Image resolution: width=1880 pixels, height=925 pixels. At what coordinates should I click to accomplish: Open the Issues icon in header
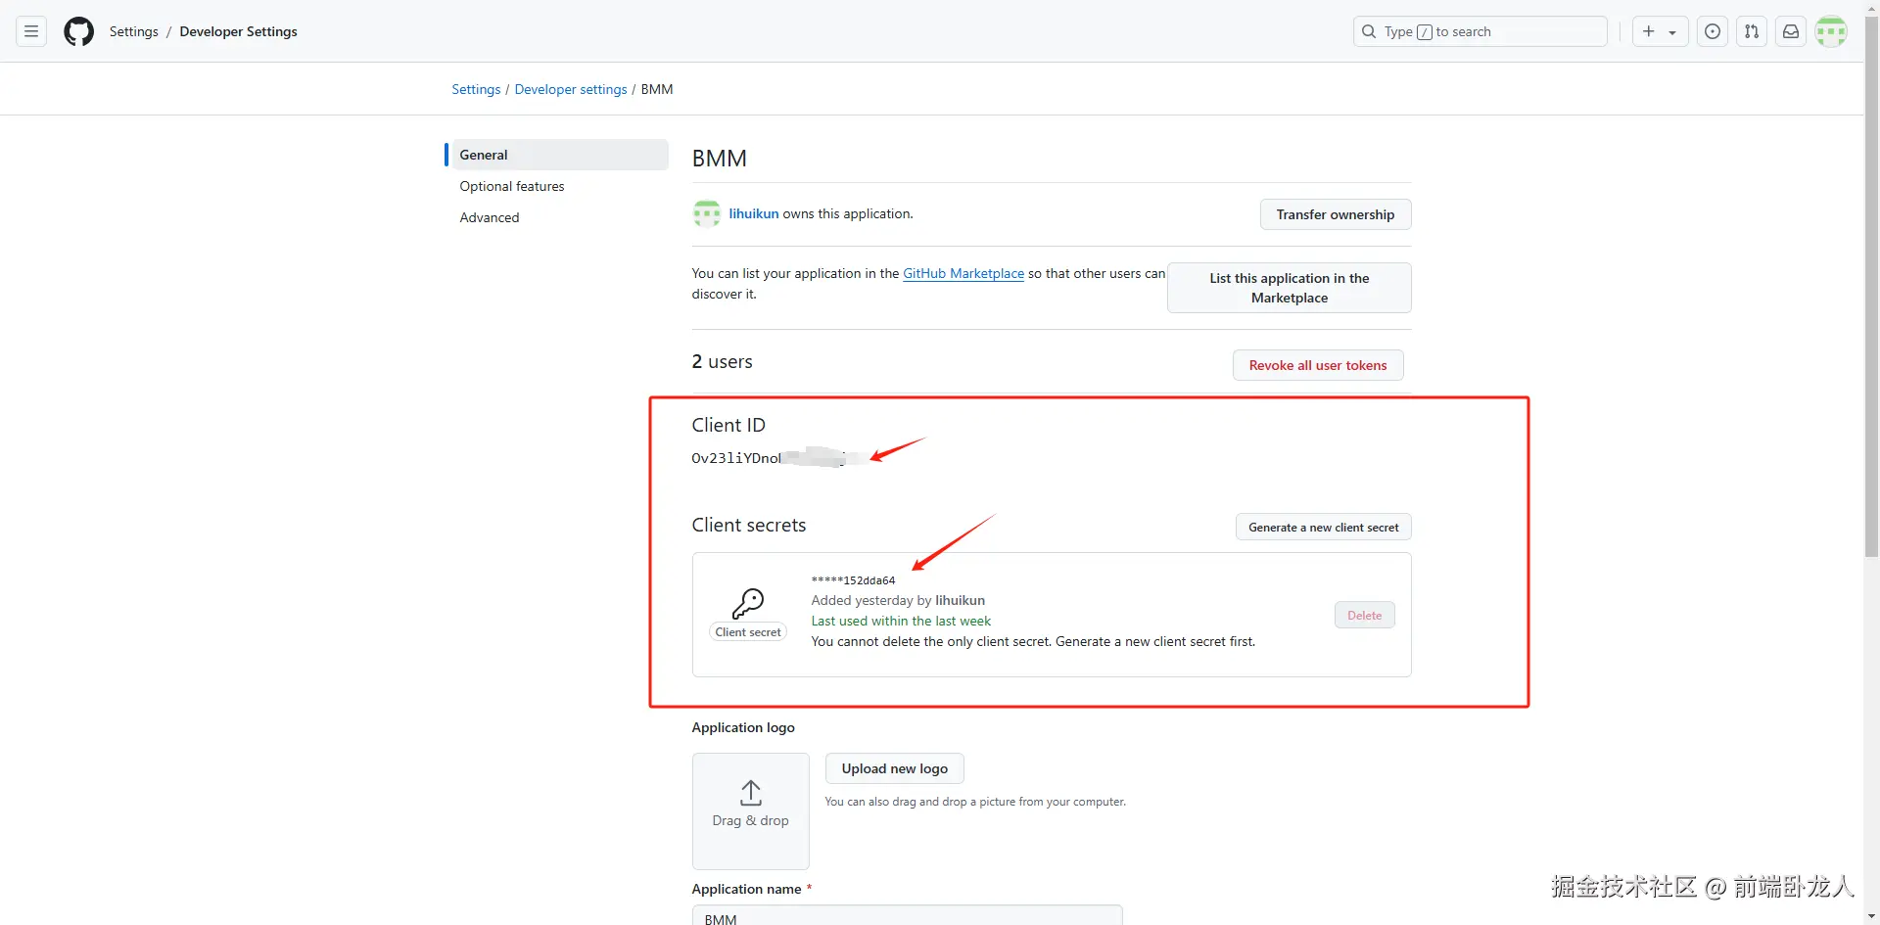(x=1713, y=31)
